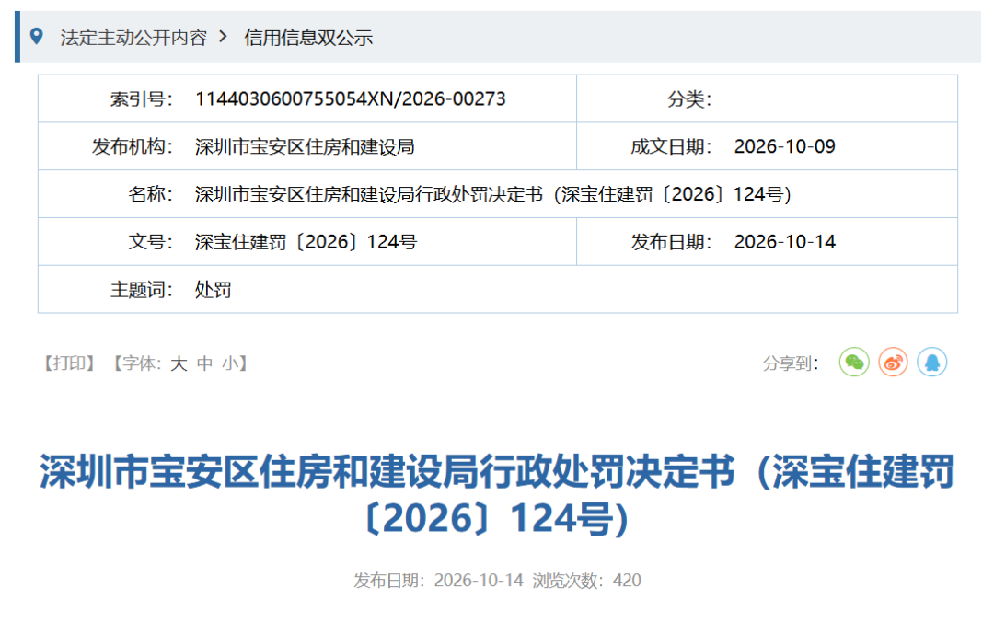Open 信用信息双公示 breadcrumb link
Screen dimensions: 994x623
[x=308, y=38]
